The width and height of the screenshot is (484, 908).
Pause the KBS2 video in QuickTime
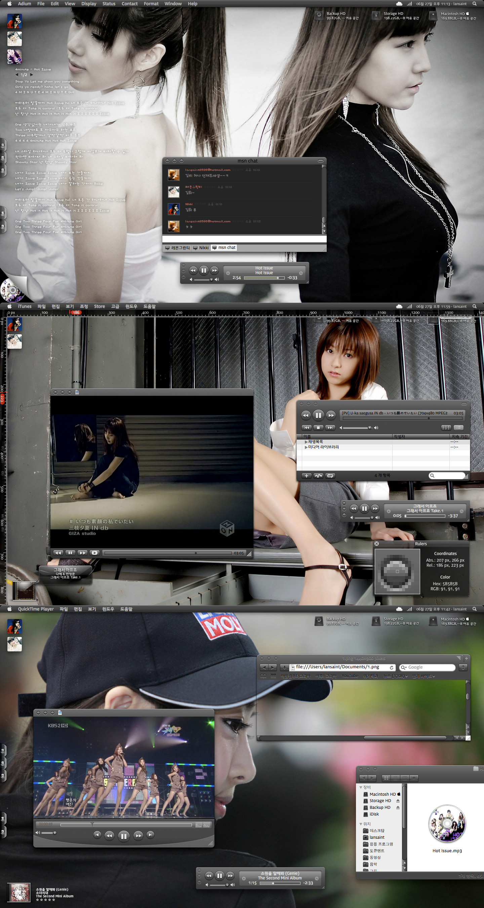(124, 836)
